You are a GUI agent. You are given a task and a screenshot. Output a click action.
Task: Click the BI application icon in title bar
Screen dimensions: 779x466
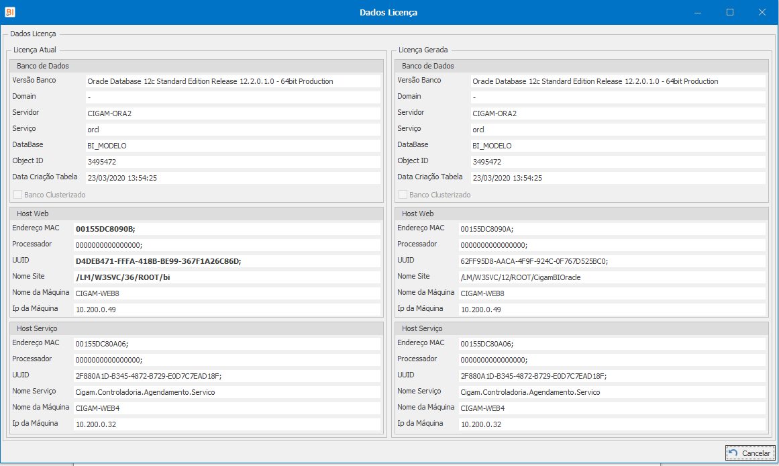(x=10, y=12)
